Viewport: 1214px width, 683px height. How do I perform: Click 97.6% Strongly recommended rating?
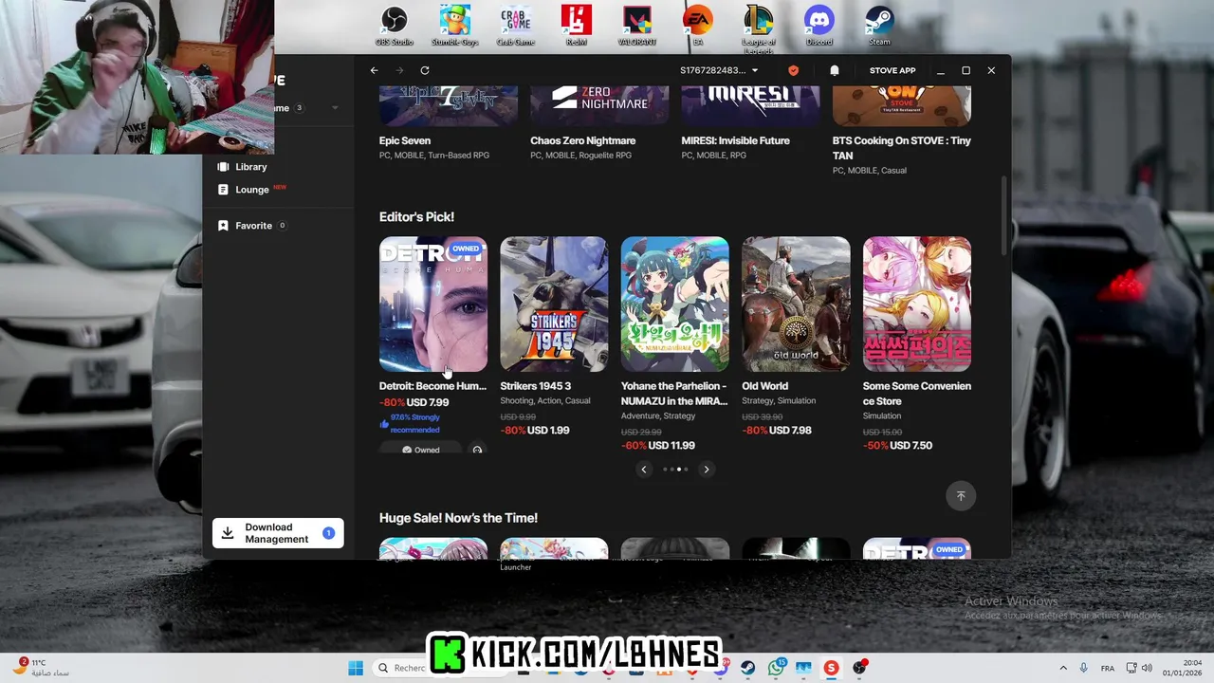pos(410,423)
